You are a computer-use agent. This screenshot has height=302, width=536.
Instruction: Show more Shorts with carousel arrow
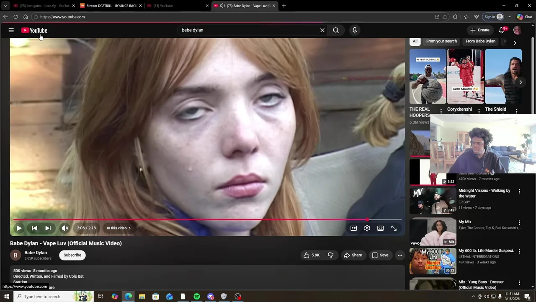point(521,82)
